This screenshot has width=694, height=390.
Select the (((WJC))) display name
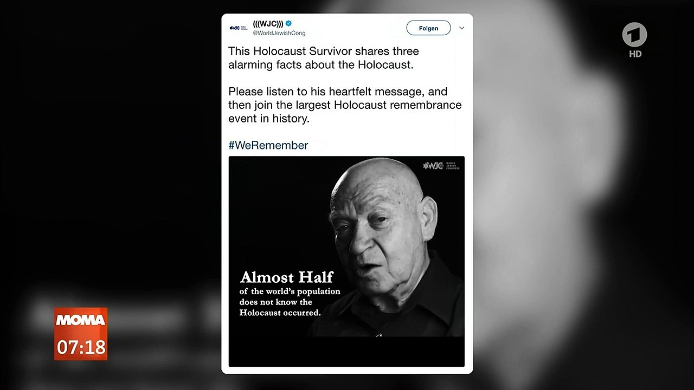click(x=268, y=23)
